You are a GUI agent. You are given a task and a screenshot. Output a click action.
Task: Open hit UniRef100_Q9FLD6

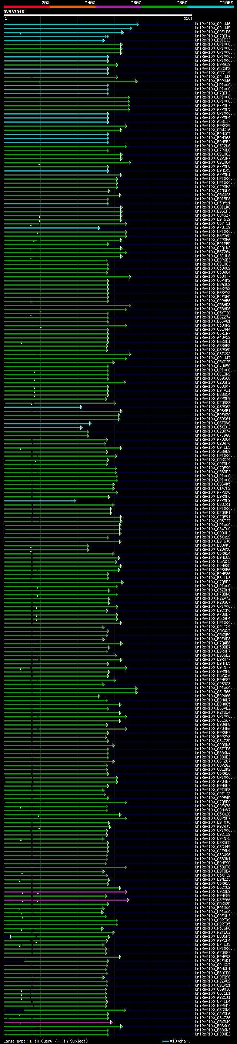coord(213,33)
